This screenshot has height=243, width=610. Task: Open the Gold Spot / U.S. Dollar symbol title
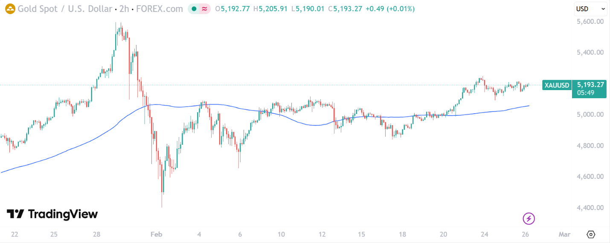(x=65, y=9)
